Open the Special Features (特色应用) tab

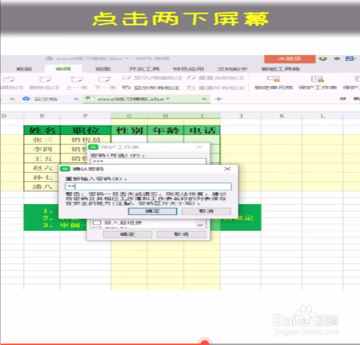(x=188, y=69)
